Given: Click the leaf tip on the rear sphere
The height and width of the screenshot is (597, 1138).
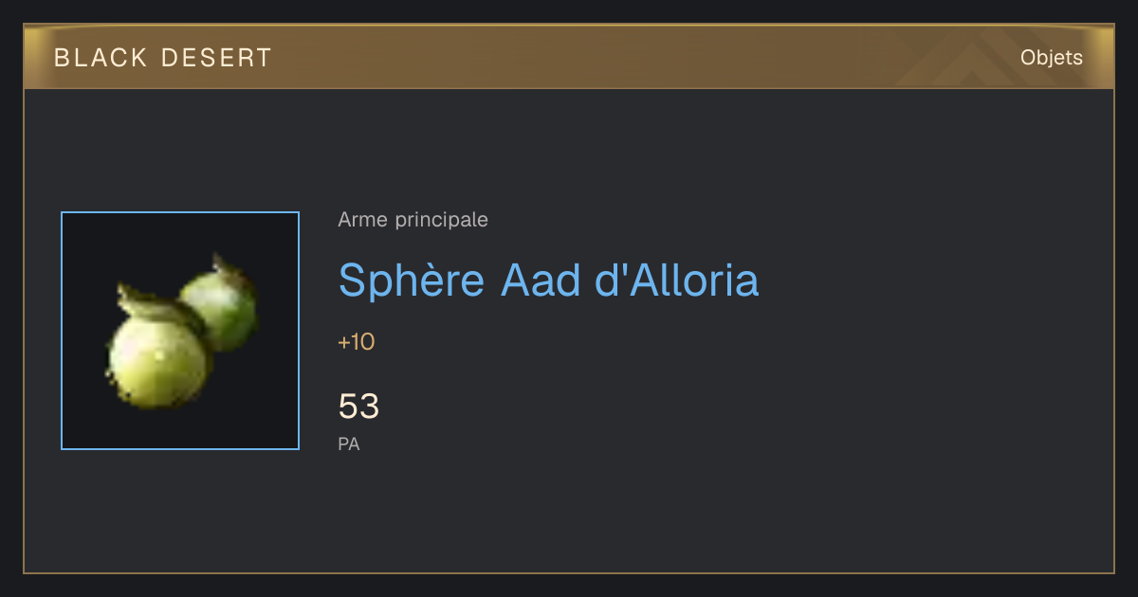Looking at the screenshot, I should coord(223,262).
